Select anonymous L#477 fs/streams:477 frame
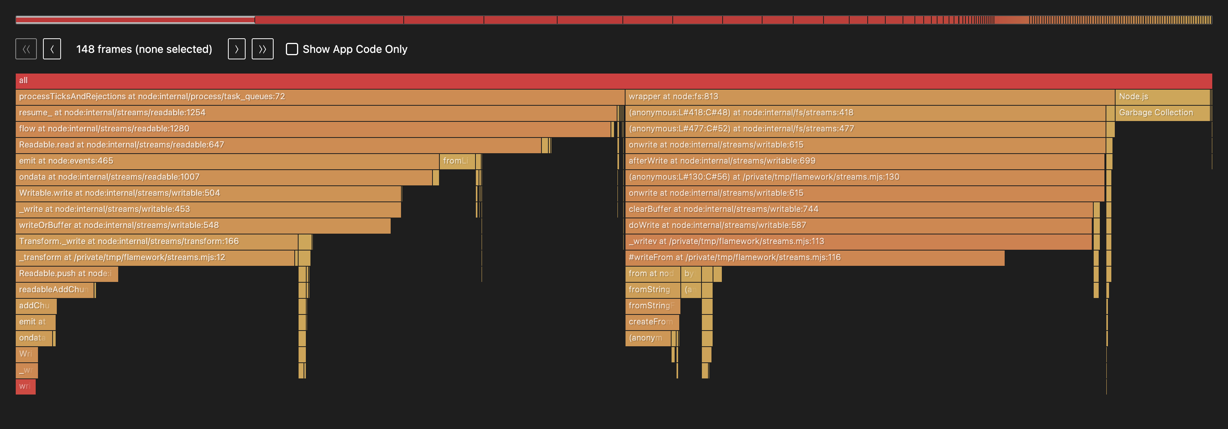Viewport: 1228px width, 429px height. [x=865, y=129]
